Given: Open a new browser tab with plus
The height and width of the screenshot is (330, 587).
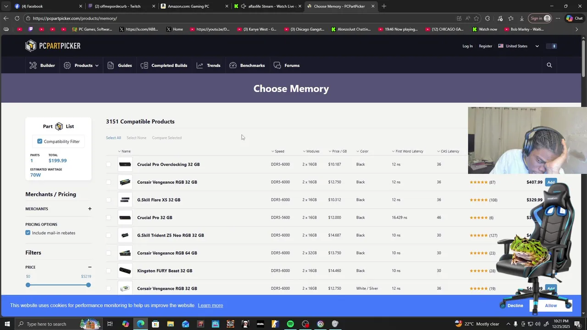Looking at the screenshot, I should point(384,6).
